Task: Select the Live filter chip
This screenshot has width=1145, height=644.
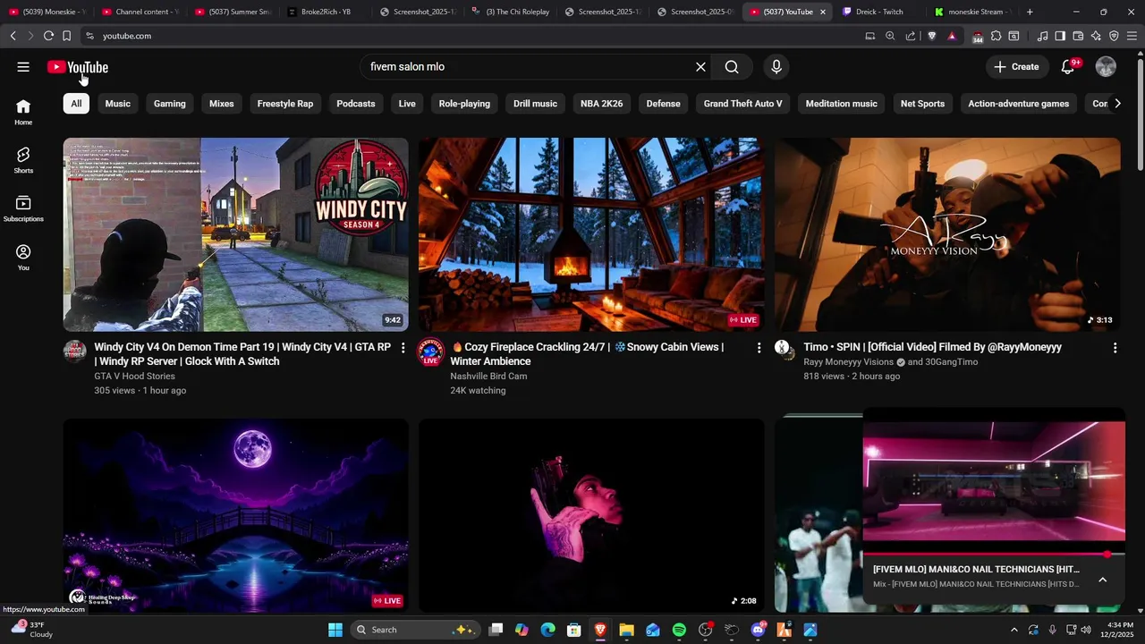Action: (x=407, y=104)
